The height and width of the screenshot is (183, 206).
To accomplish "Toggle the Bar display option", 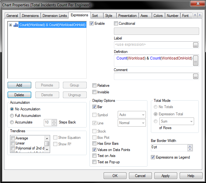I will pos(94,107).
